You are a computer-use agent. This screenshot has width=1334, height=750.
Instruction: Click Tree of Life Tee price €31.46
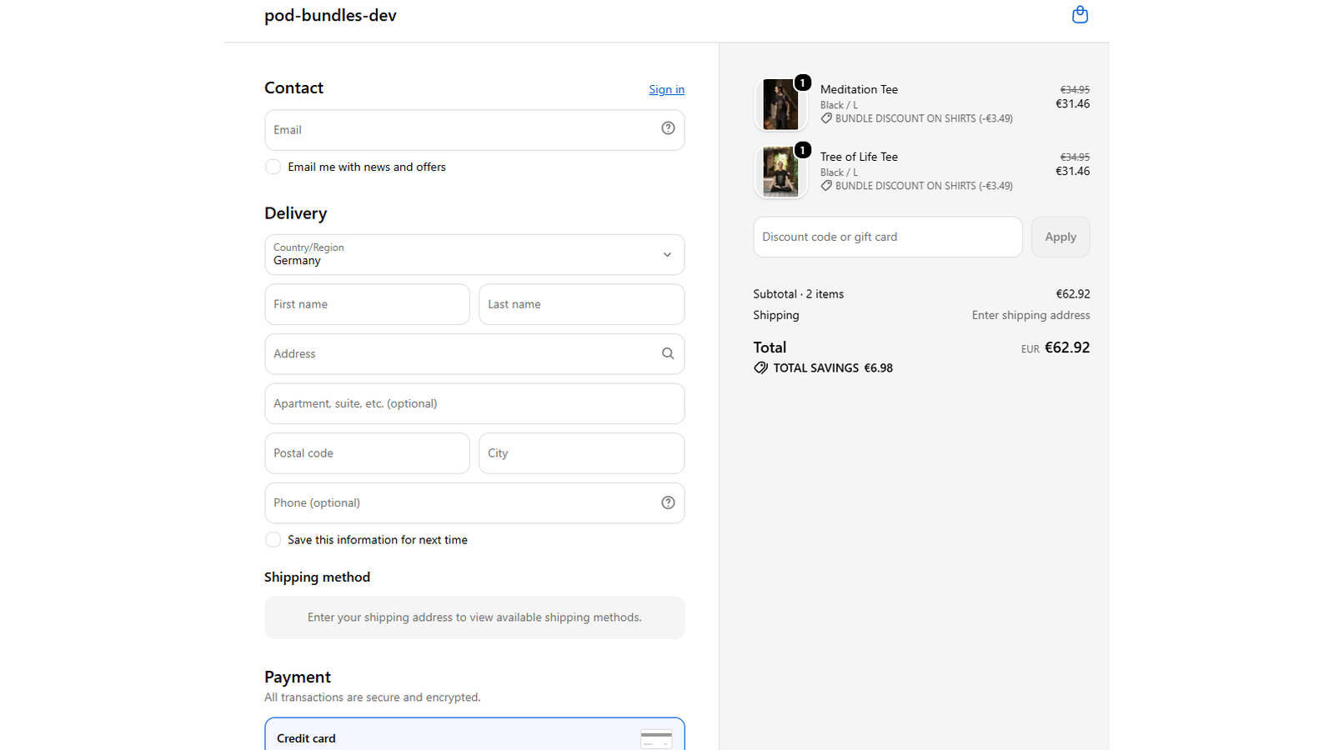pyautogui.click(x=1072, y=171)
